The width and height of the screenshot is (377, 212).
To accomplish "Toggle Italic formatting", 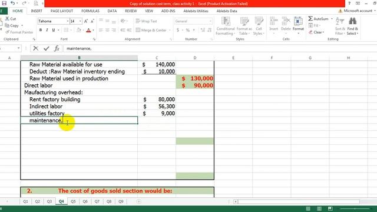I will (47, 30).
